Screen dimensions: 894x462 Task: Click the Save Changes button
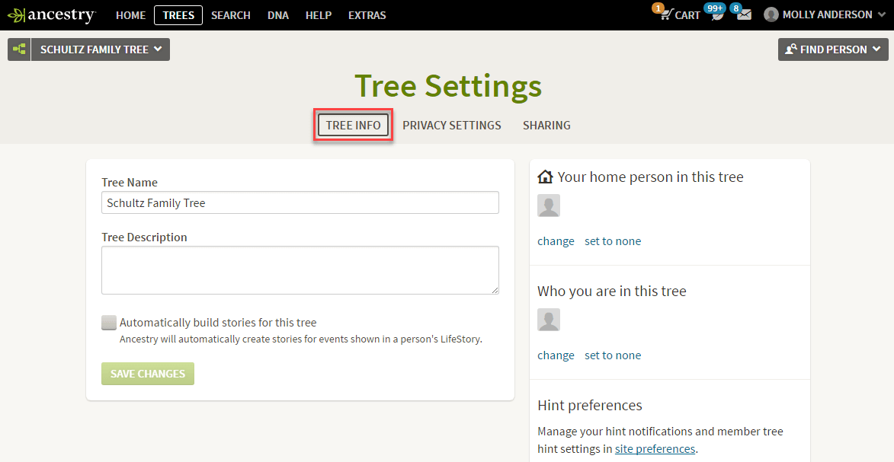point(148,374)
